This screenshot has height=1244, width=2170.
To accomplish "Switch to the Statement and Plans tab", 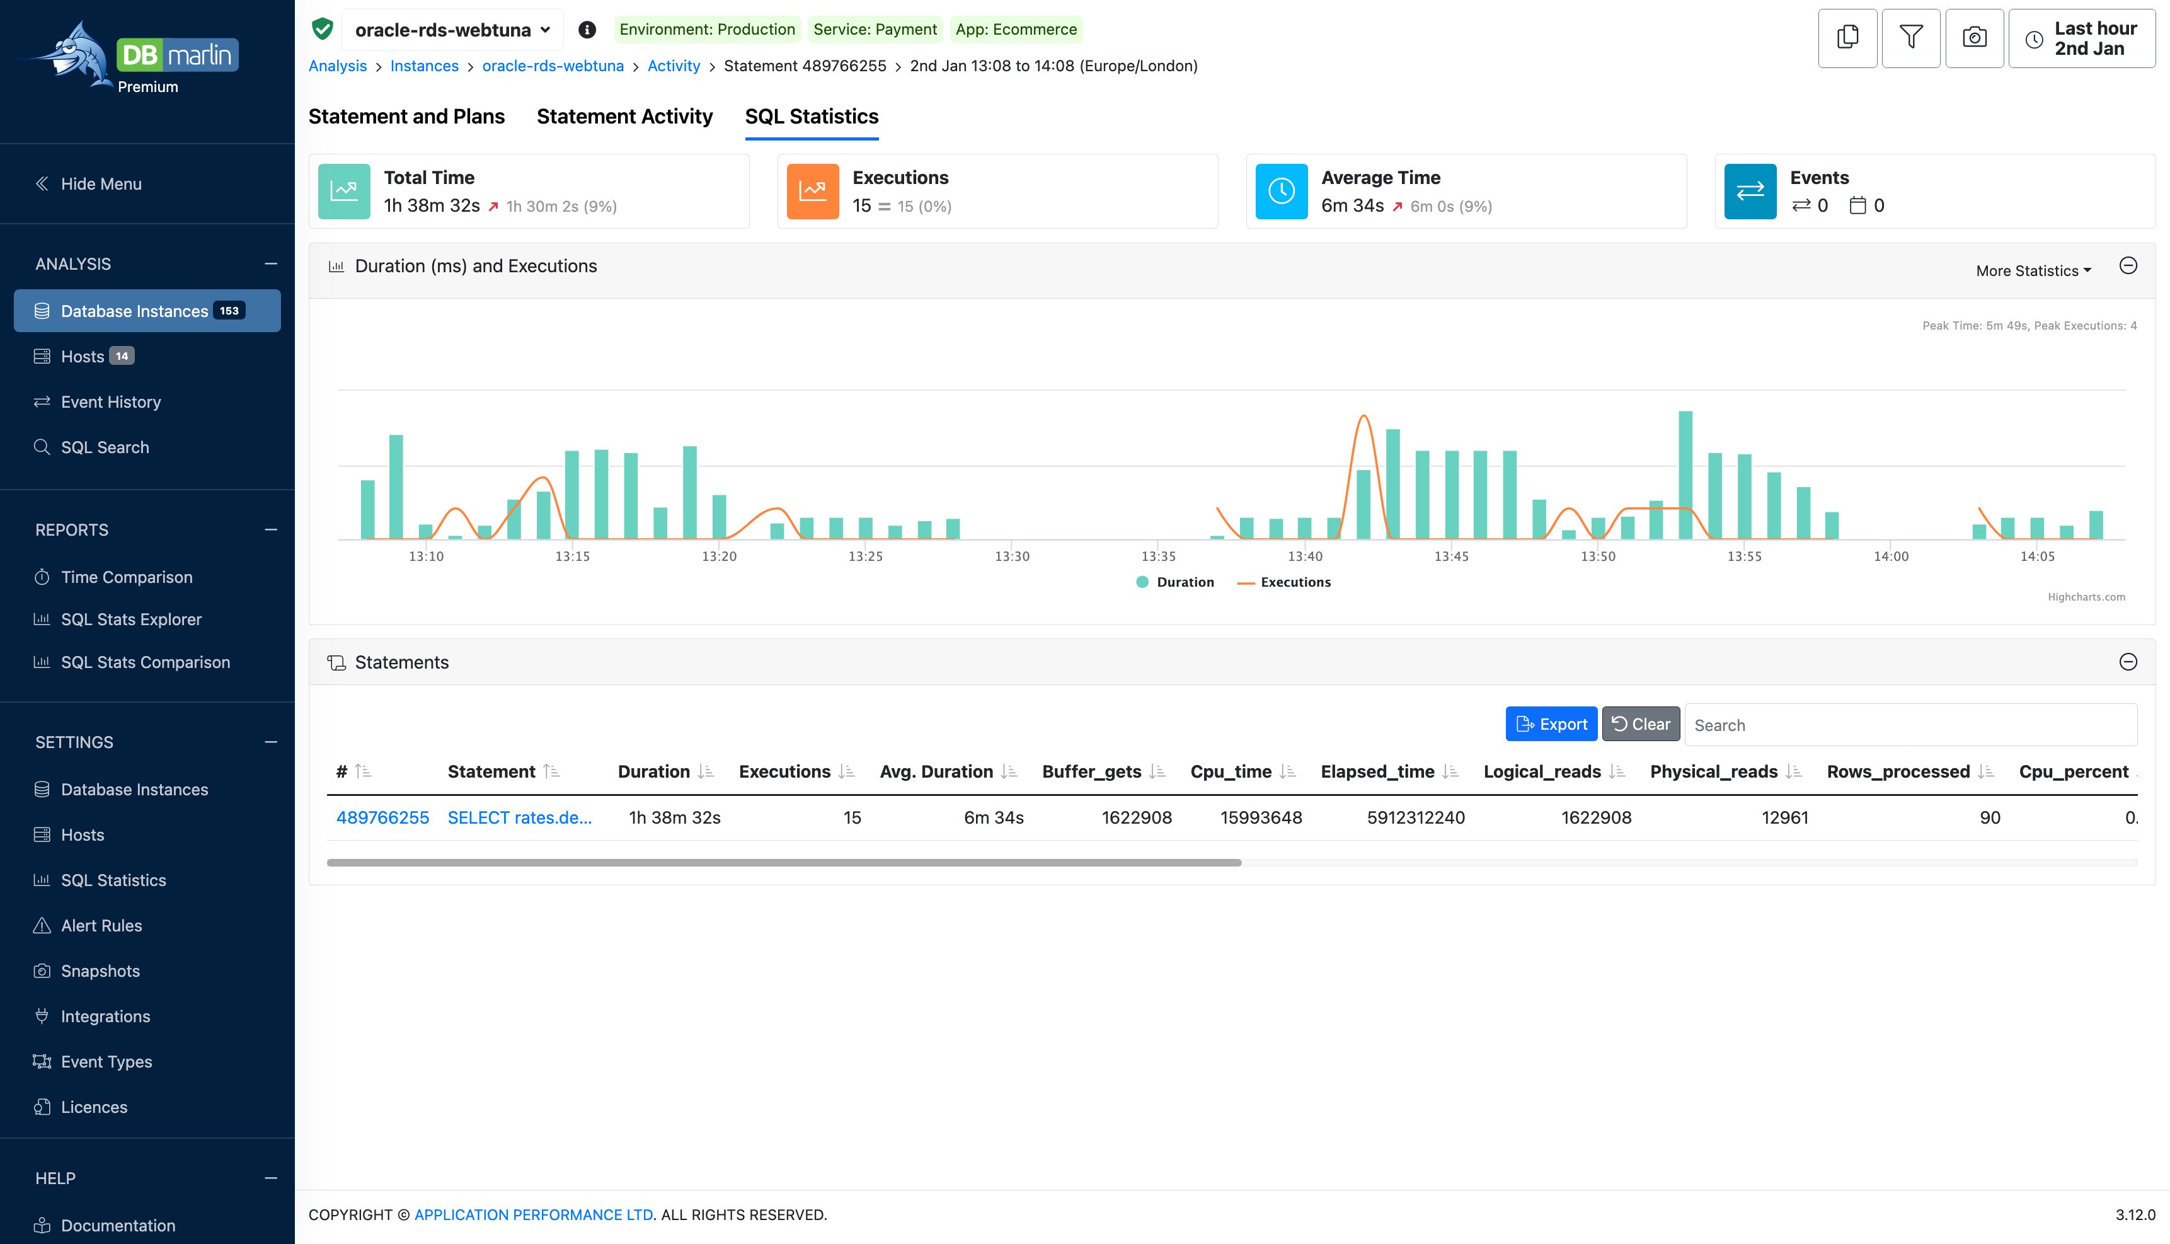I will point(406,116).
